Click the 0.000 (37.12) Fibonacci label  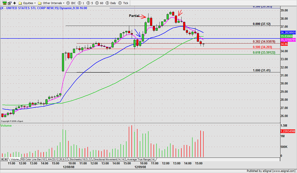click(x=262, y=24)
